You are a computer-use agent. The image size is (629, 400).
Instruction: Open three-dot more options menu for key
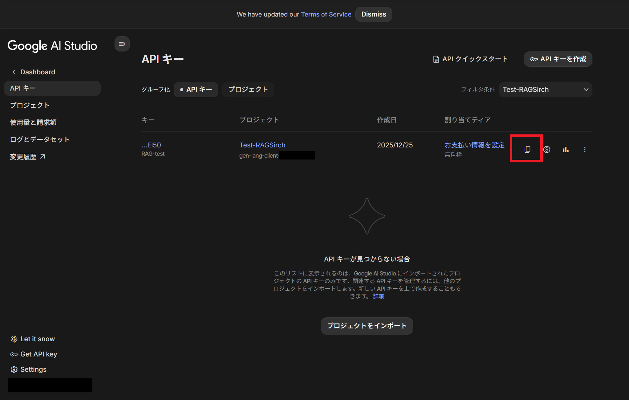click(x=585, y=149)
